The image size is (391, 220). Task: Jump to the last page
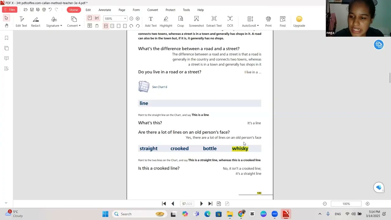[210, 204]
